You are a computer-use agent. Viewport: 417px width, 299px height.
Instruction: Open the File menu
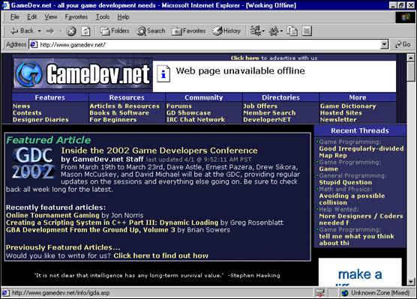point(15,17)
